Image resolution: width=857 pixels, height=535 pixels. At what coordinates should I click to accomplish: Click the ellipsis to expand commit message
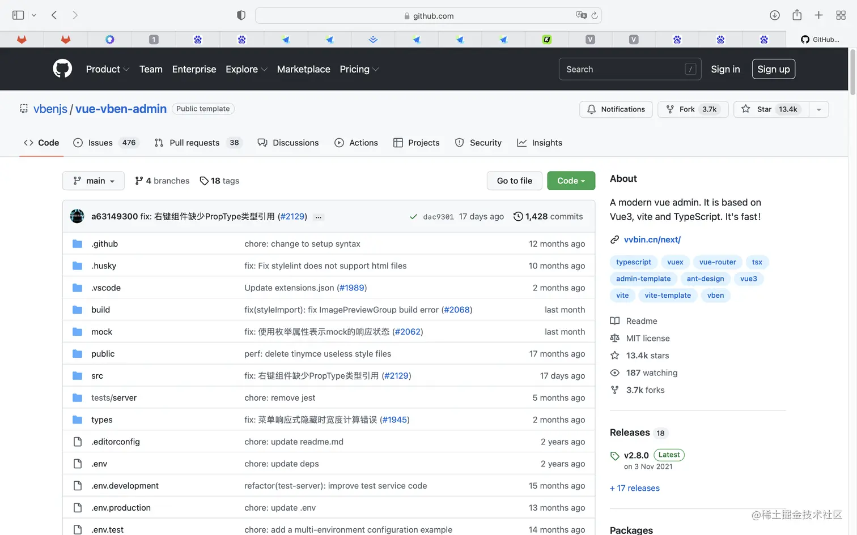[x=319, y=217]
